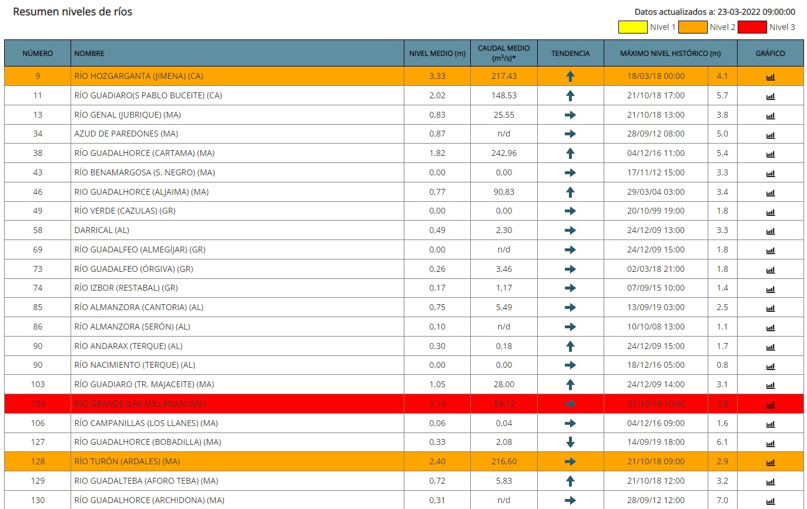Select the RÍO CAMPANILLAS (LOS LLANES) name
Viewport: 807px width, 509px height.
[x=146, y=423]
